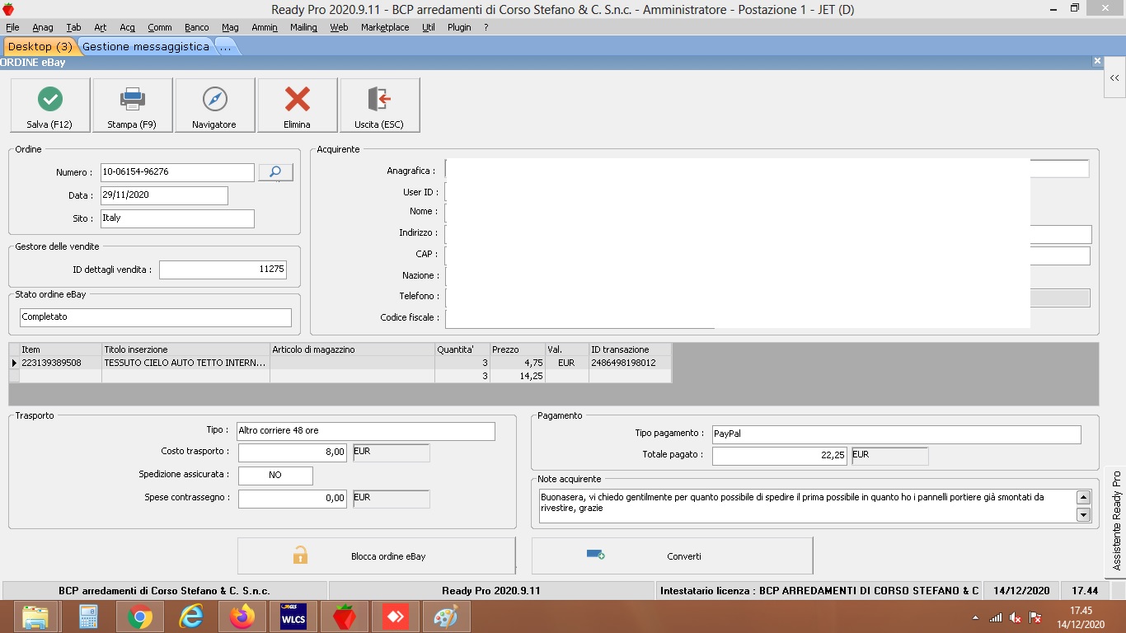Click the Stato ordine eBay Completato field
This screenshot has height=633, width=1126.
[156, 317]
